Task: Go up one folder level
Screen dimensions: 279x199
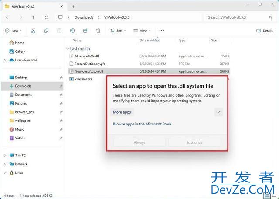Action: coord(34,17)
